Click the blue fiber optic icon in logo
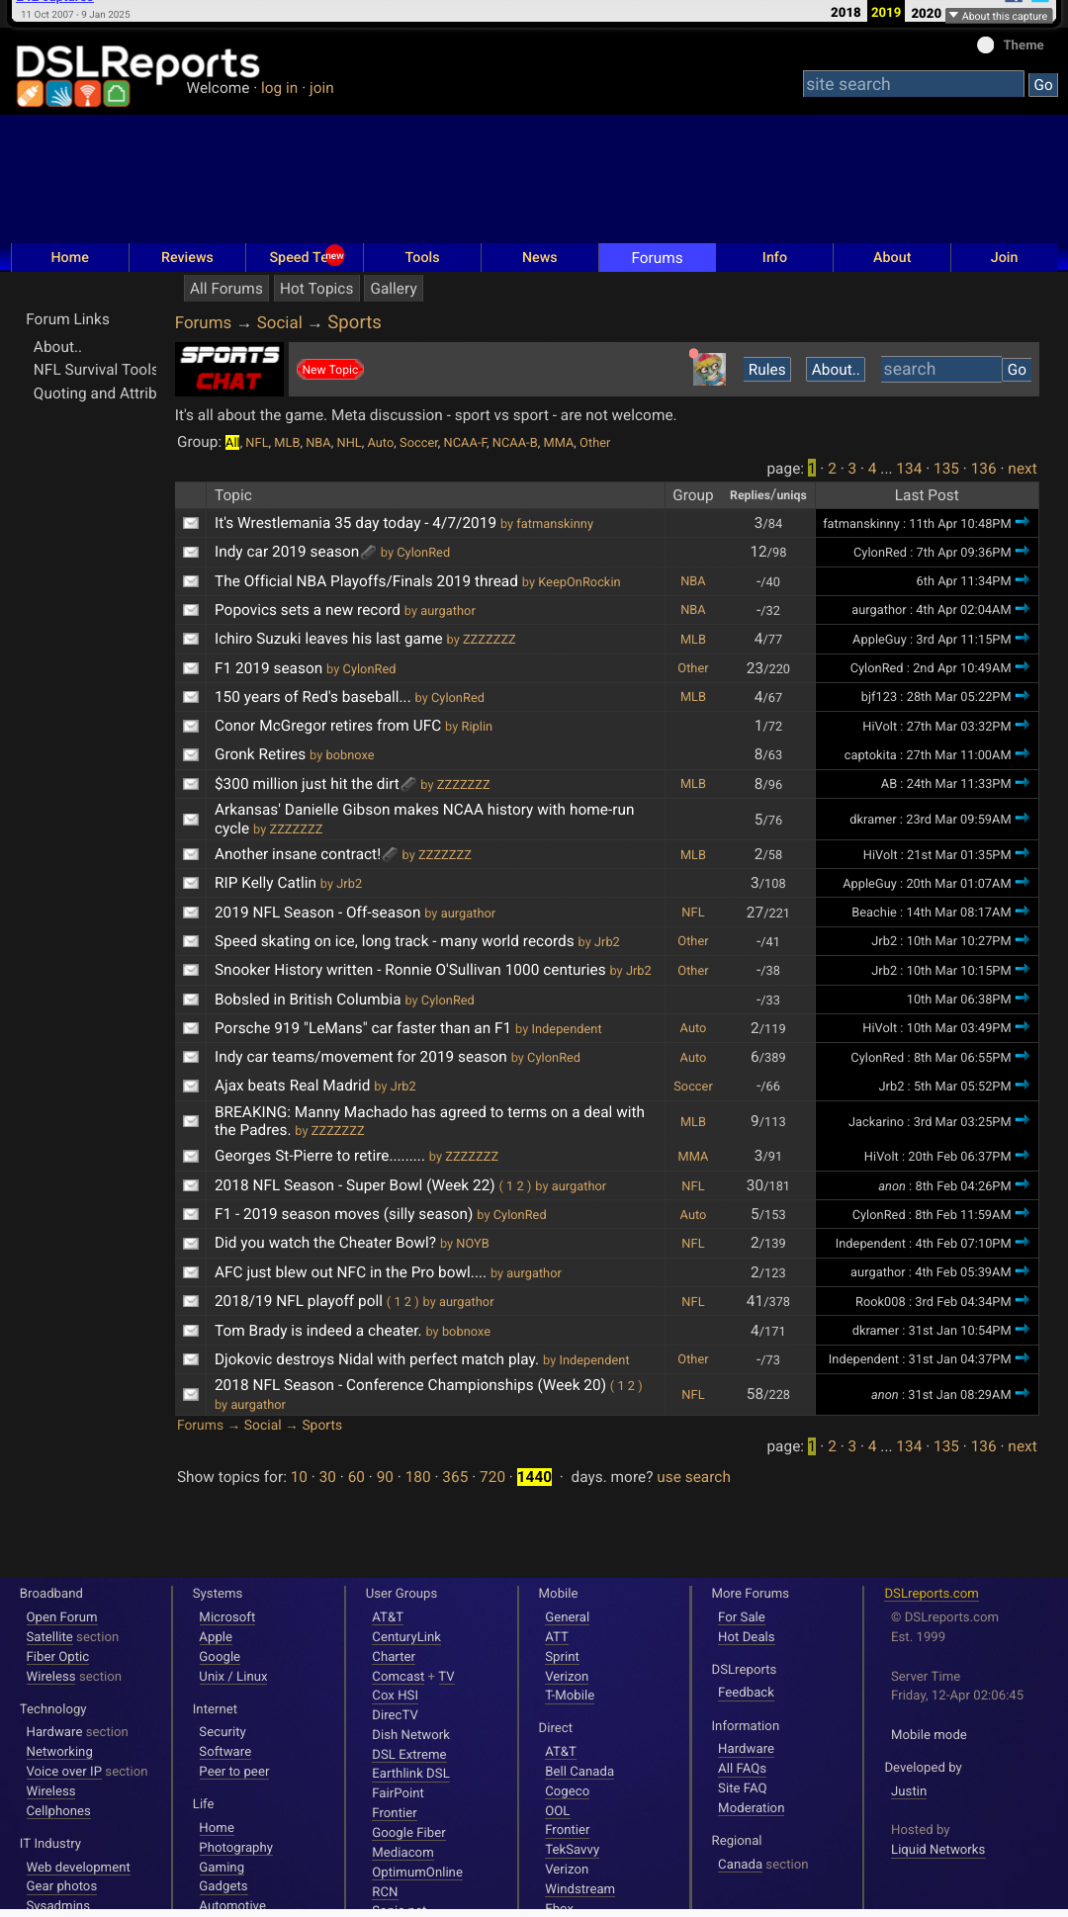Image resolution: width=1068 pixels, height=1917 pixels. [x=59, y=94]
